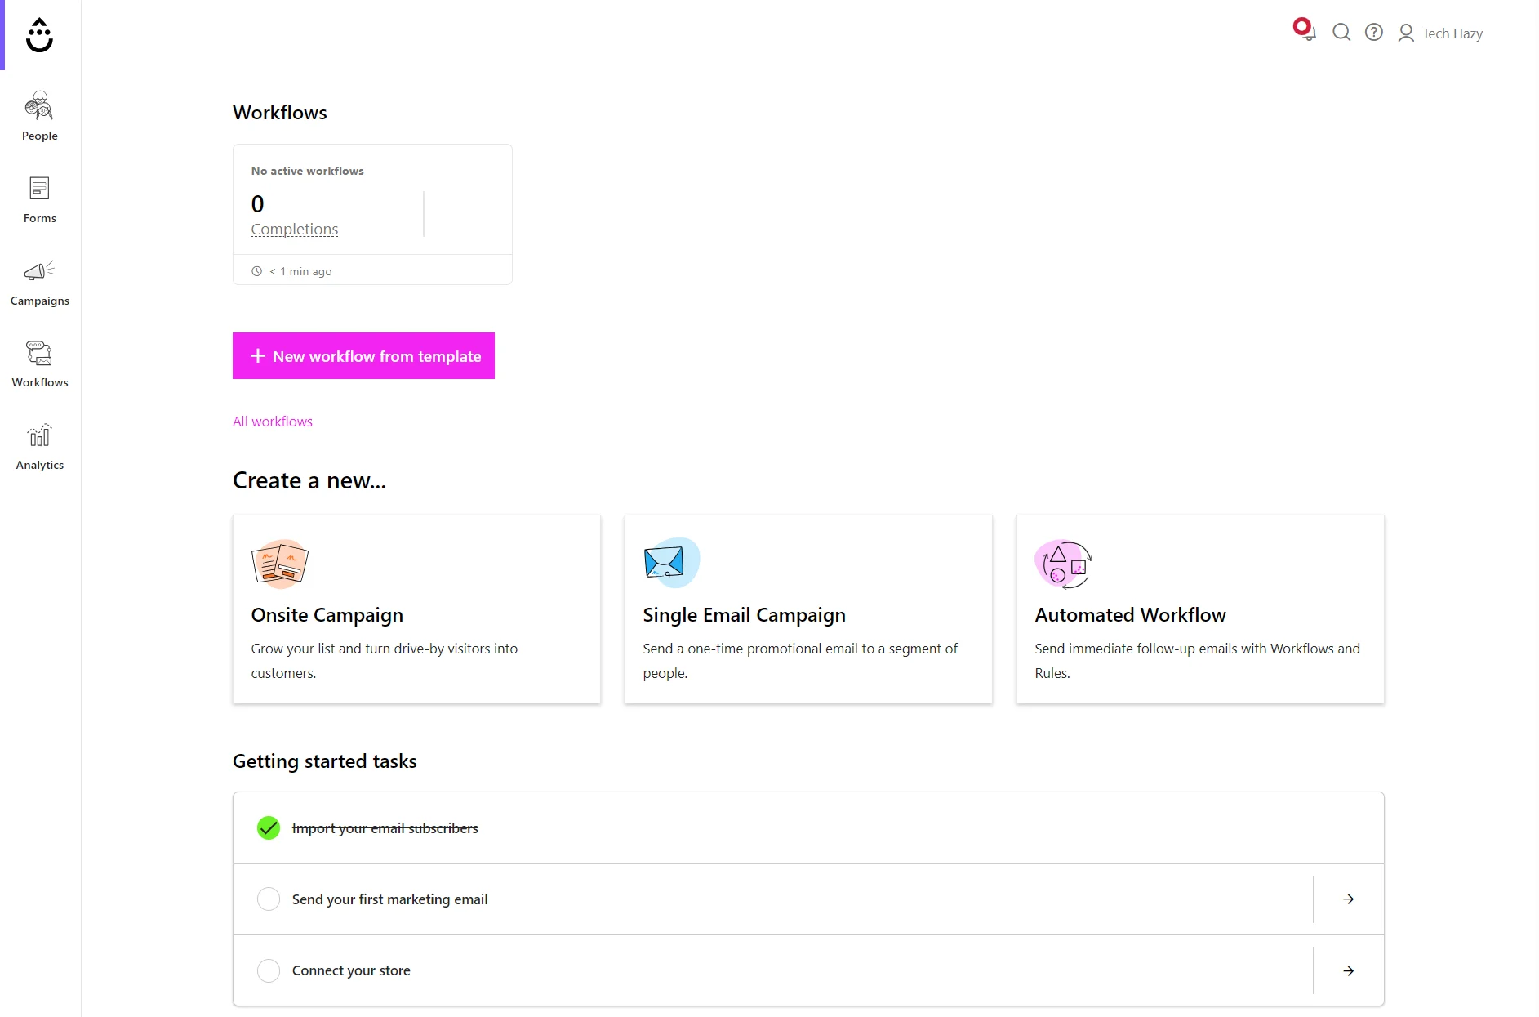Click 'Send your first marketing email' task text

(389, 899)
